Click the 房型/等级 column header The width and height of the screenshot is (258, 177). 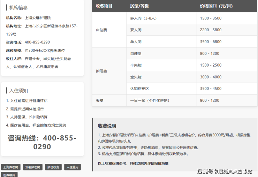(139, 6)
